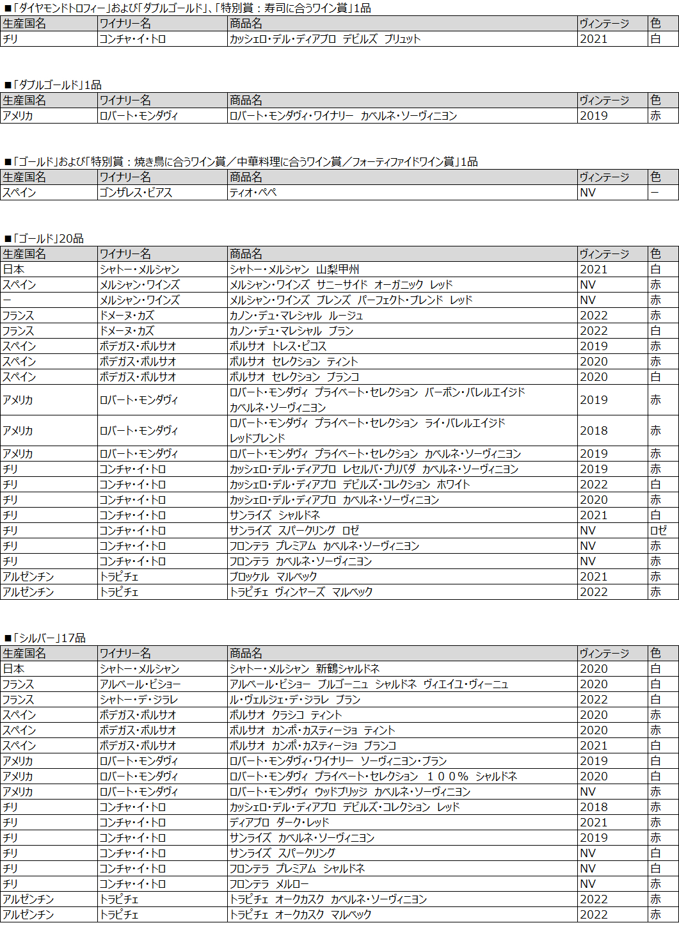The height and width of the screenshot is (925, 679).
Task: Click product "デビルズ・コレクション ホワイト"
Action: coord(349,485)
